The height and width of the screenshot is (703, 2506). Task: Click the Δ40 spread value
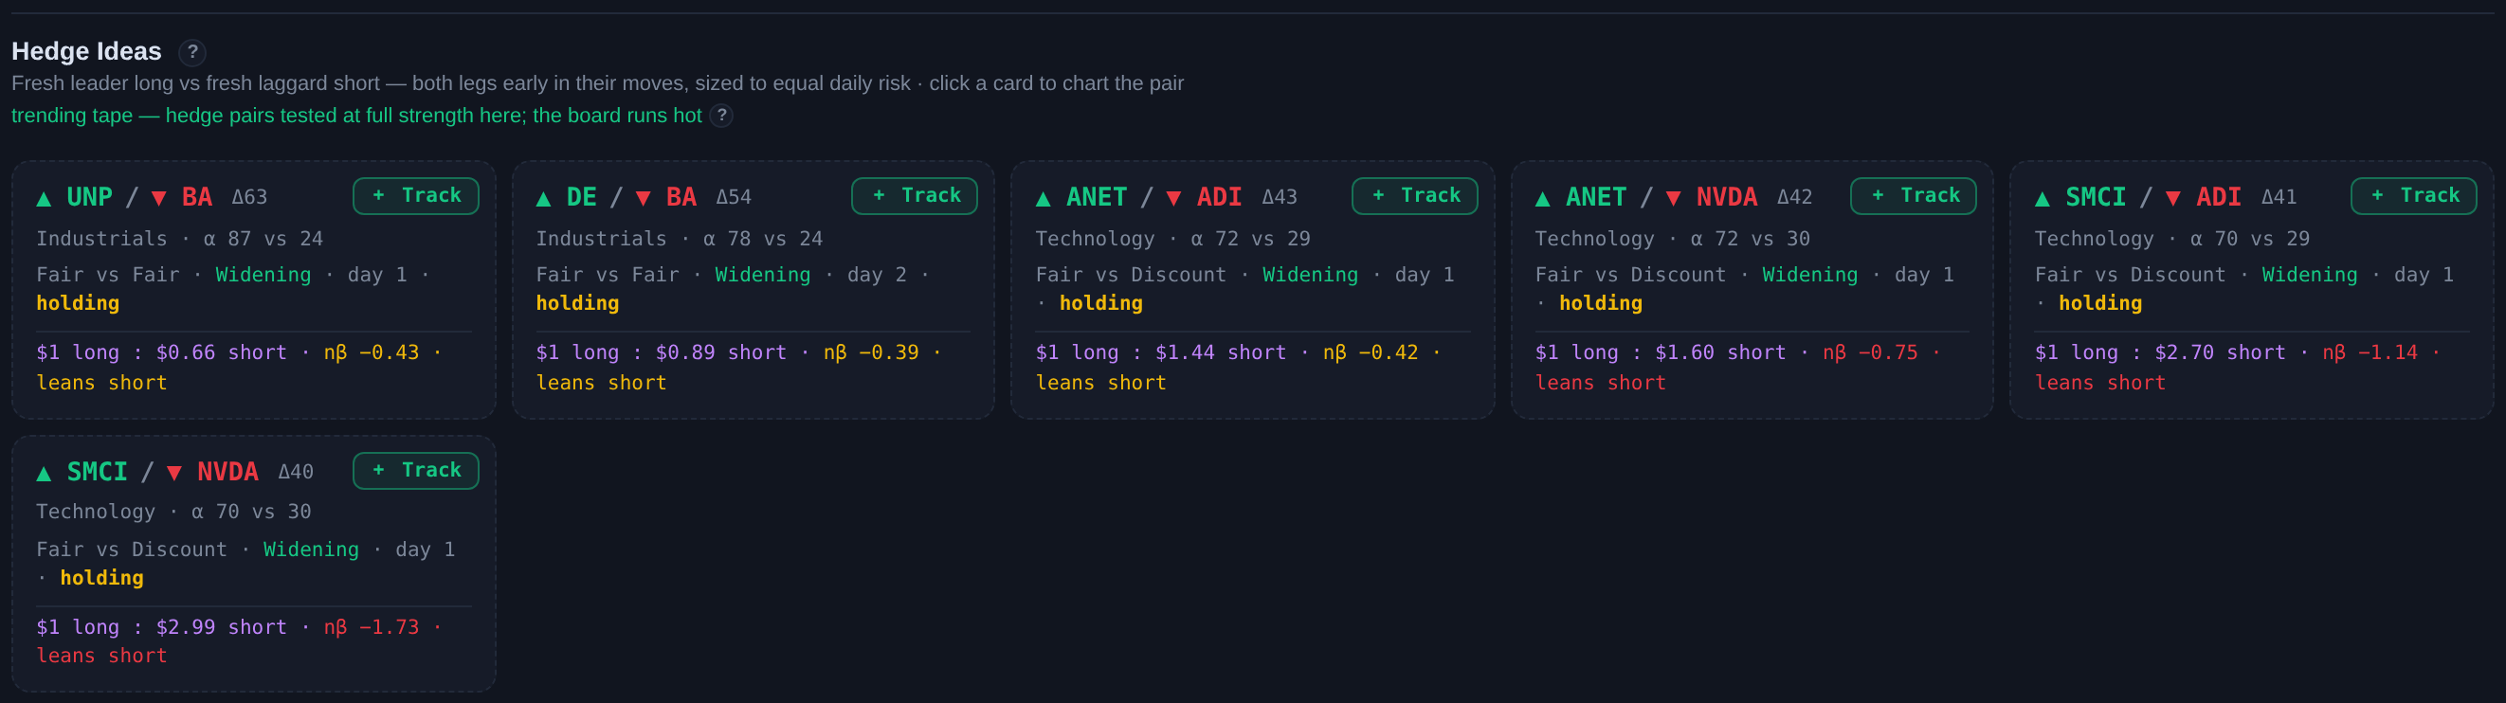[x=296, y=473]
